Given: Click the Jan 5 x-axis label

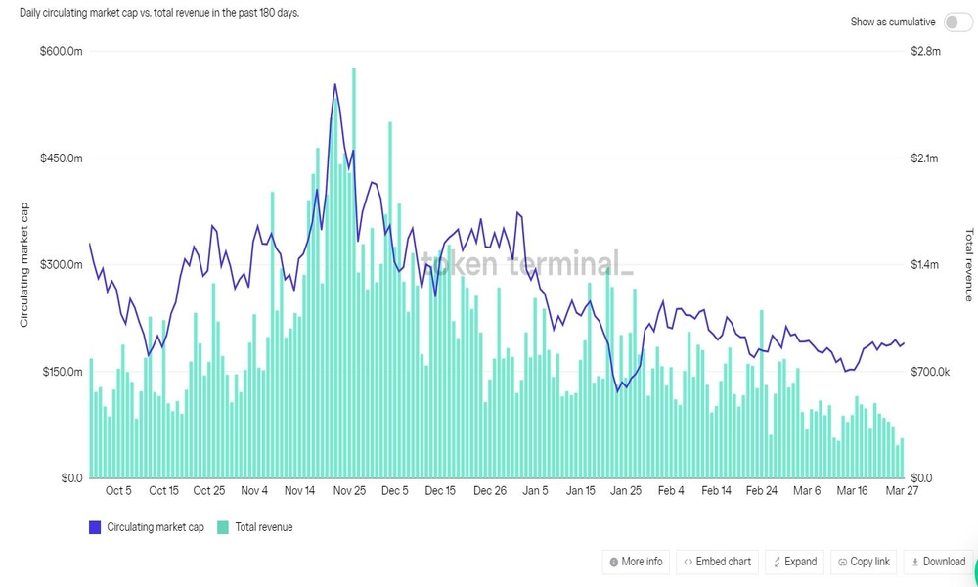Looking at the screenshot, I should (x=535, y=491).
